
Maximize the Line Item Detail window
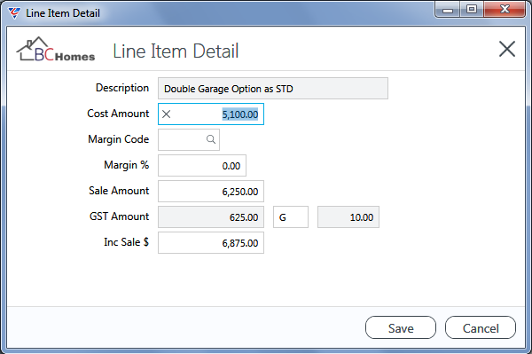472,9
